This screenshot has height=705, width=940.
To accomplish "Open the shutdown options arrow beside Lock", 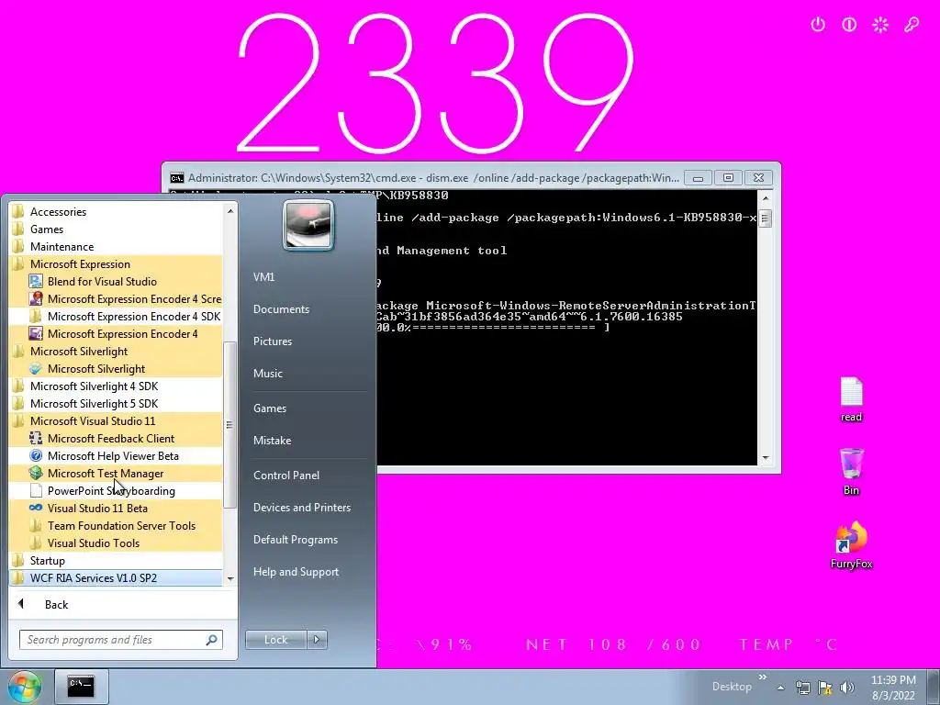I will 317,640.
